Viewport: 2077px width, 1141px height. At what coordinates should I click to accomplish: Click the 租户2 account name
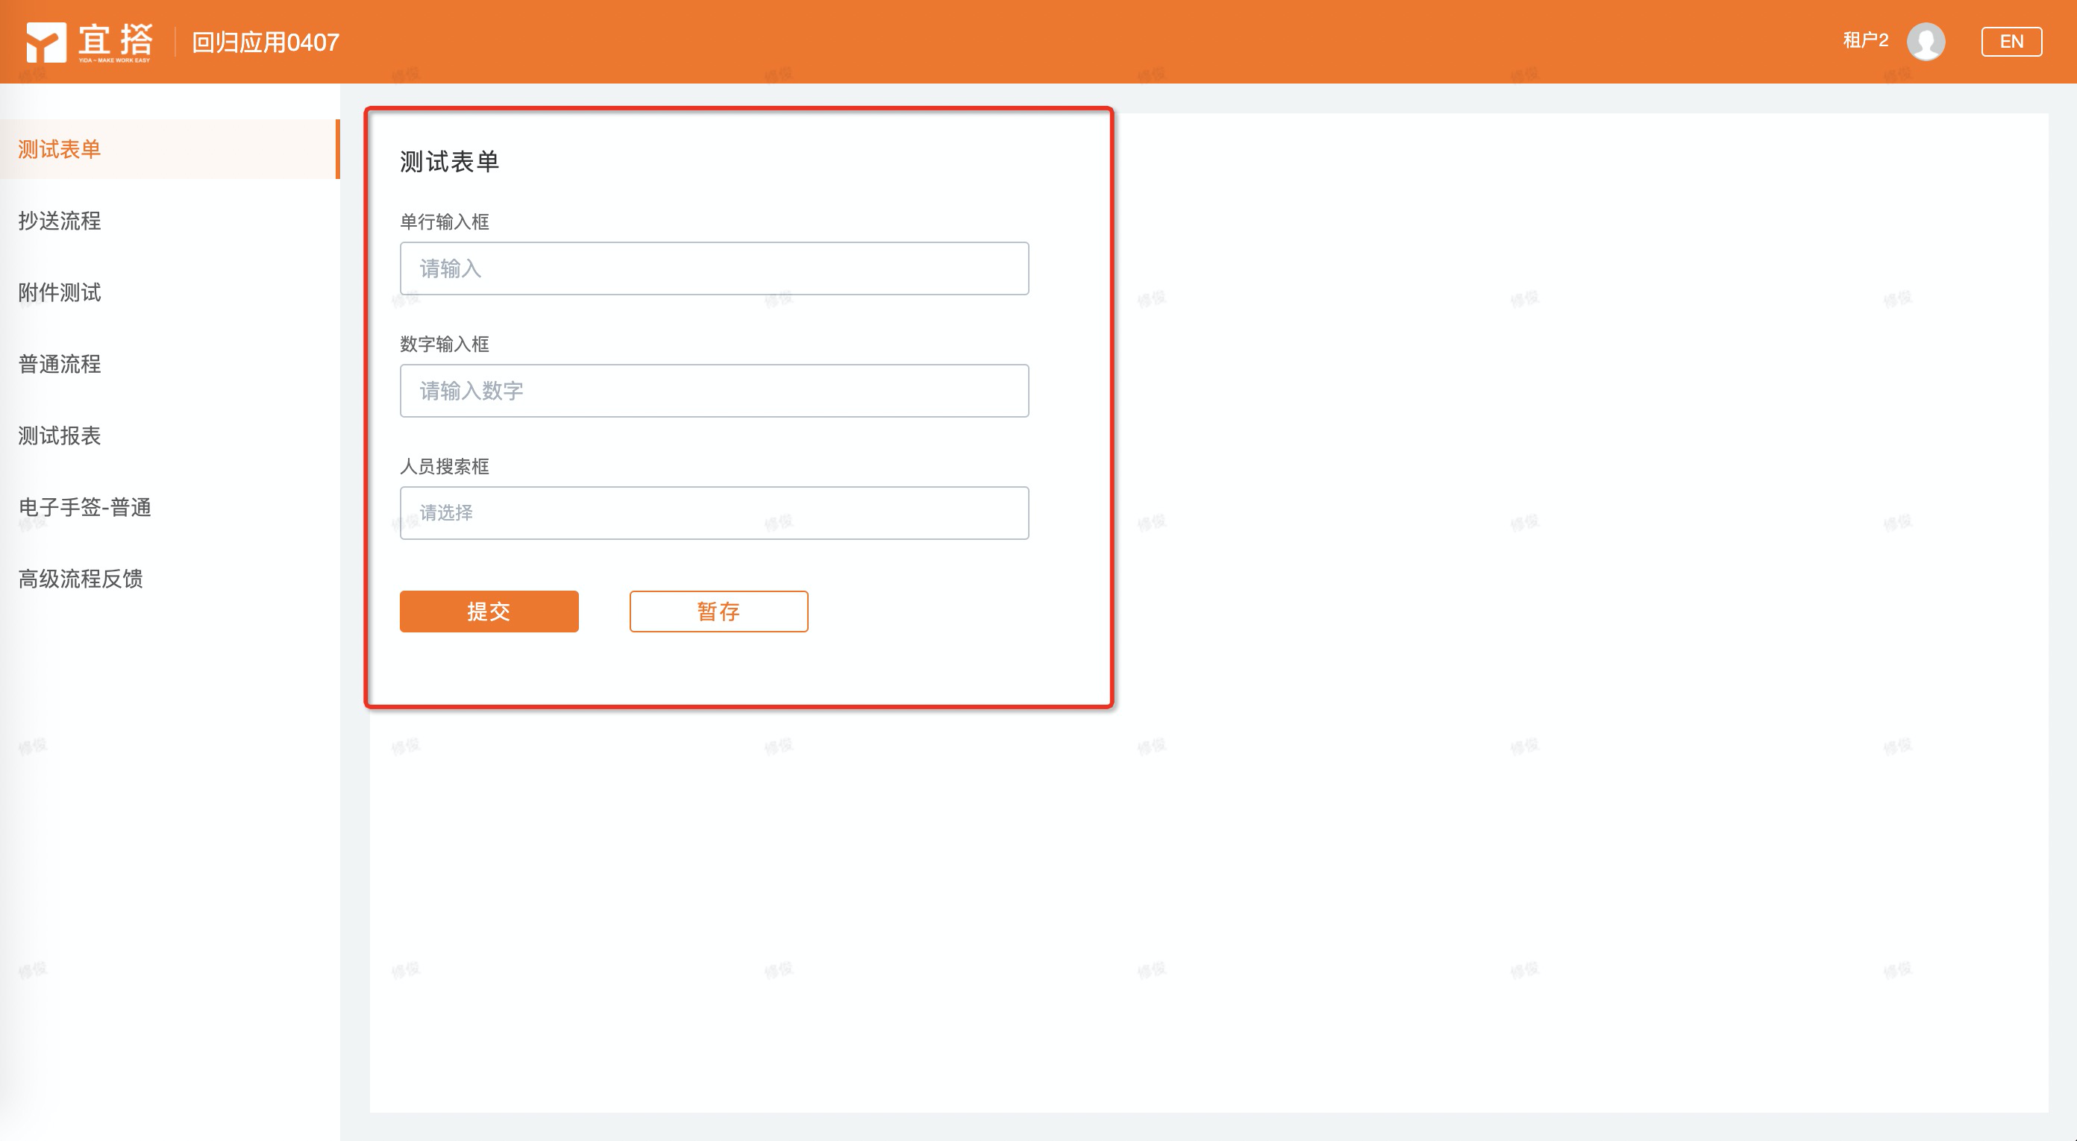click(1865, 40)
